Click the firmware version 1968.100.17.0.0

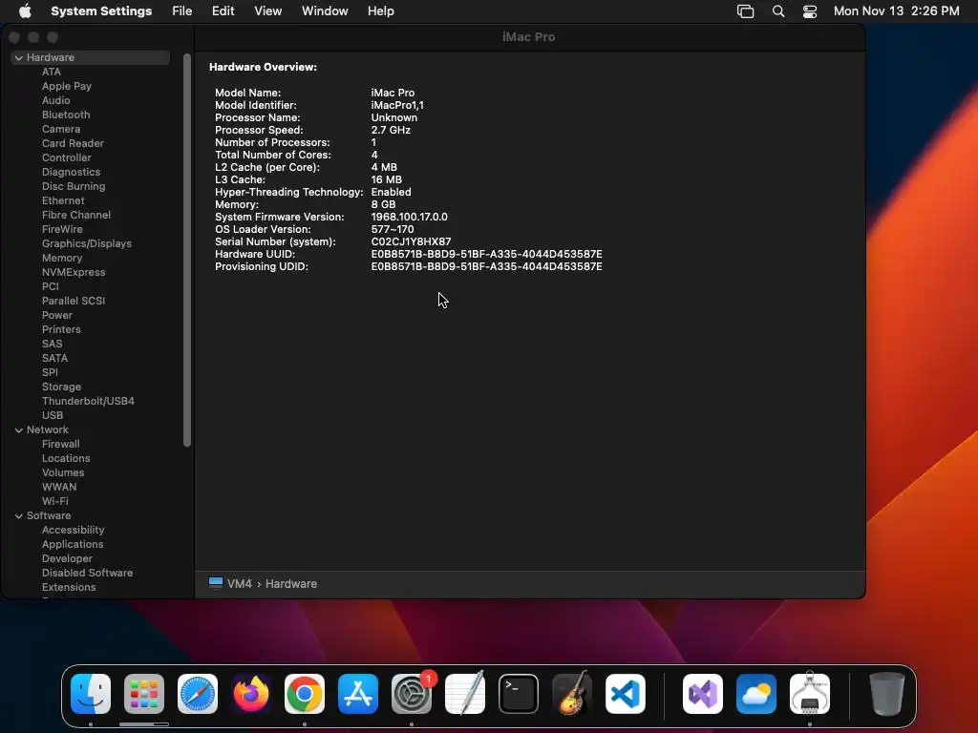pos(409,217)
